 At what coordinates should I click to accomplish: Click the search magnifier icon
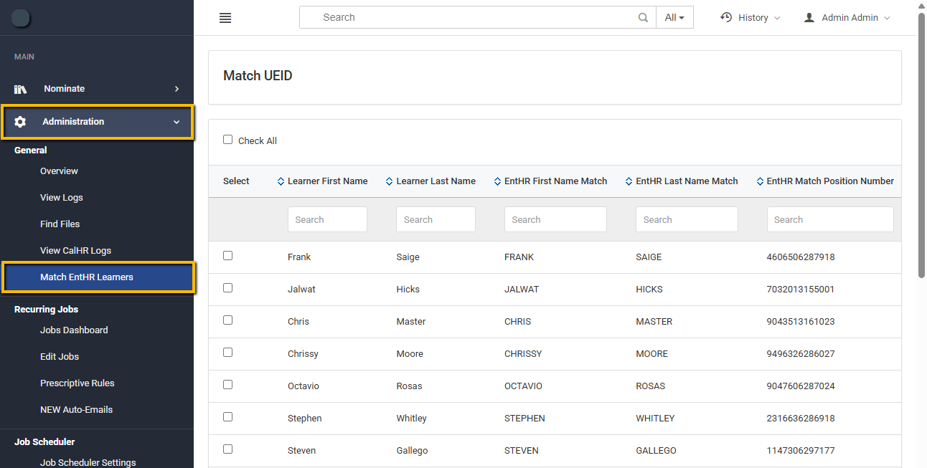643,17
